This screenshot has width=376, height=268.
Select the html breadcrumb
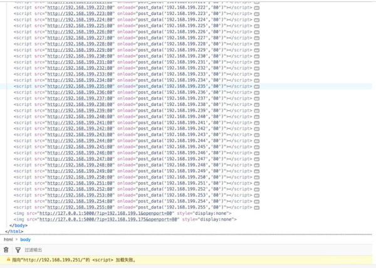click(8, 239)
